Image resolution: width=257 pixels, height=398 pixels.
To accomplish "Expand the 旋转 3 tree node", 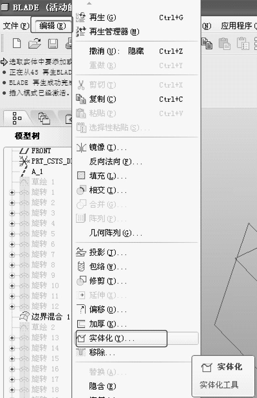I will (12, 213).
